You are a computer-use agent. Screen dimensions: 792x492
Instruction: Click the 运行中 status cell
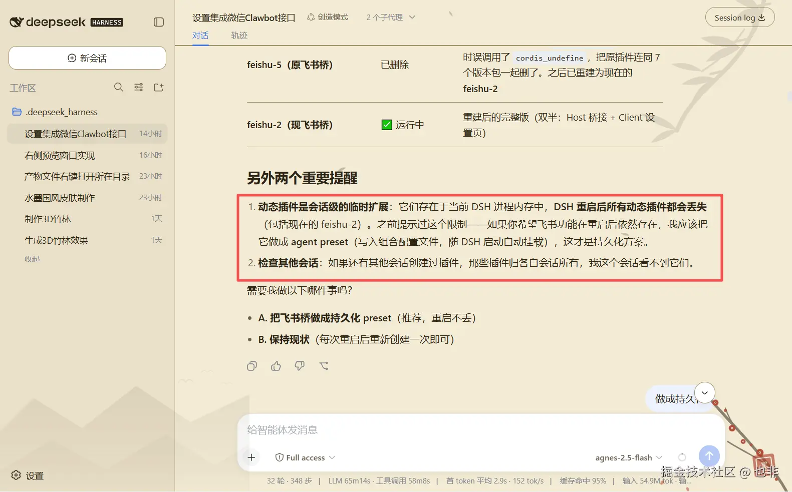click(x=403, y=125)
